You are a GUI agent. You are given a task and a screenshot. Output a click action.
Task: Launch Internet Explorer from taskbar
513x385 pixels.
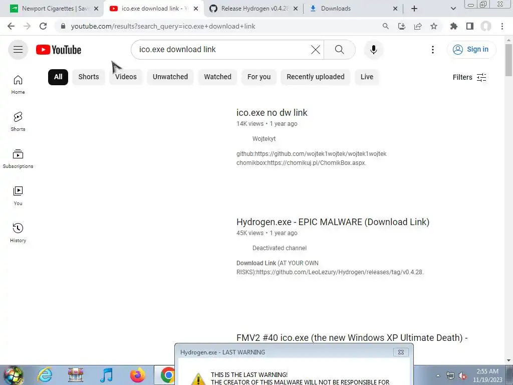click(x=45, y=375)
